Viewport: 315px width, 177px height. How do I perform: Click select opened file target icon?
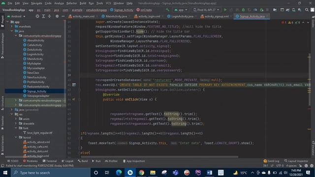tap(37, 16)
